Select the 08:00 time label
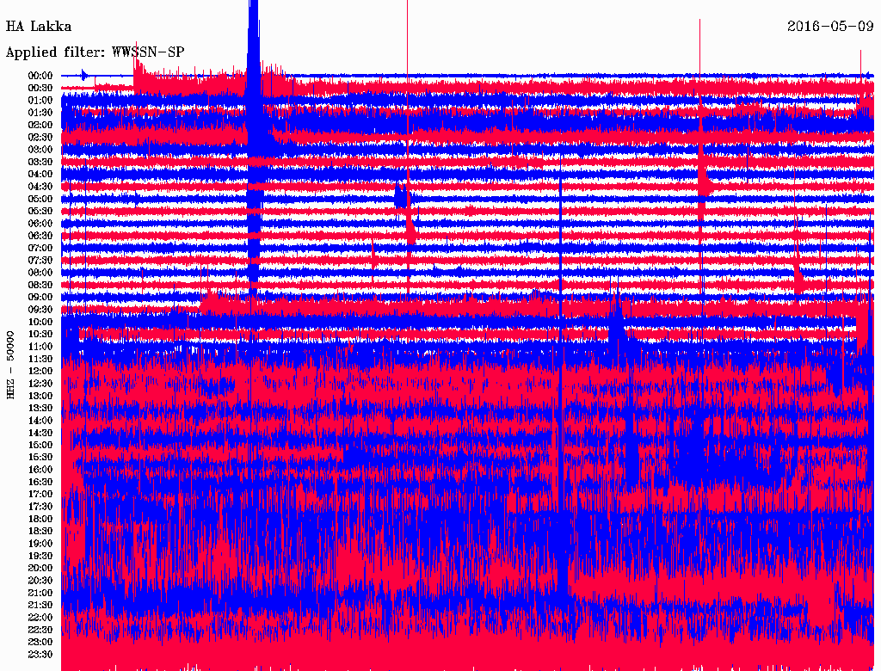 pyautogui.click(x=40, y=273)
